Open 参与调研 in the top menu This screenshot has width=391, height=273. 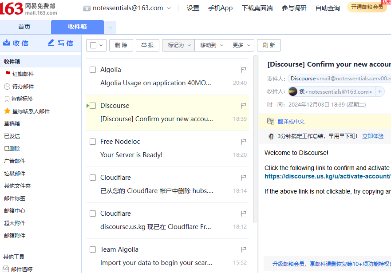294,8
